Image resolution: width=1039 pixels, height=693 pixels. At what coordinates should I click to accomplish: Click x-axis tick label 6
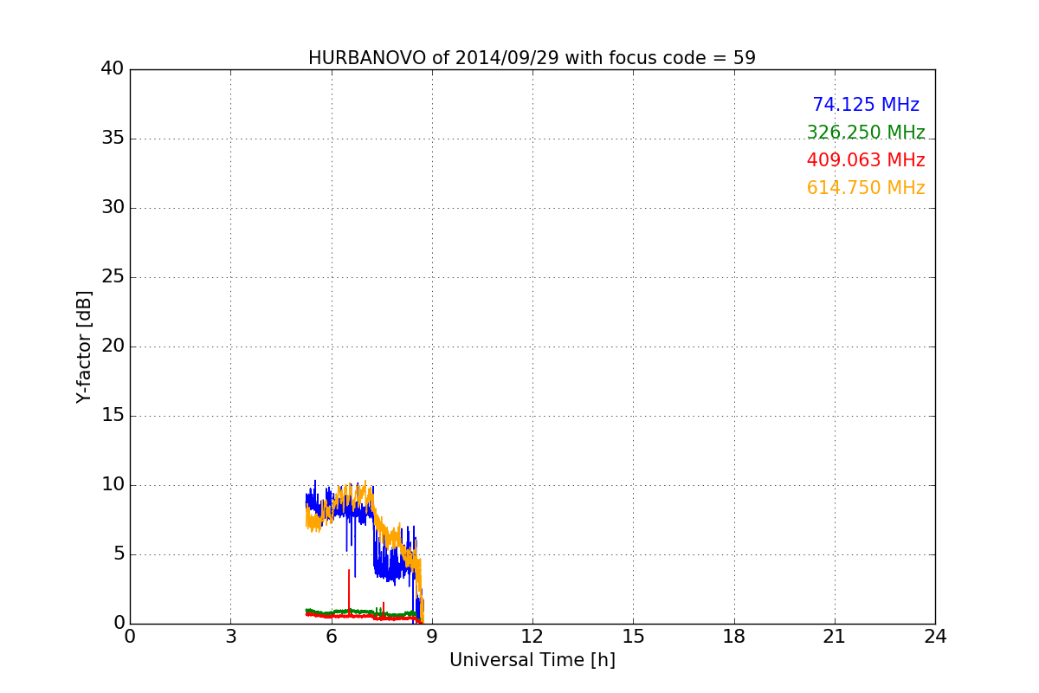pyautogui.click(x=331, y=637)
